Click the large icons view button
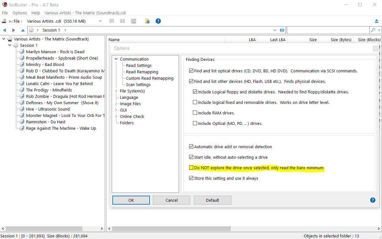Image resolution: width=382 pixels, height=239 pixels. pos(133,21)
